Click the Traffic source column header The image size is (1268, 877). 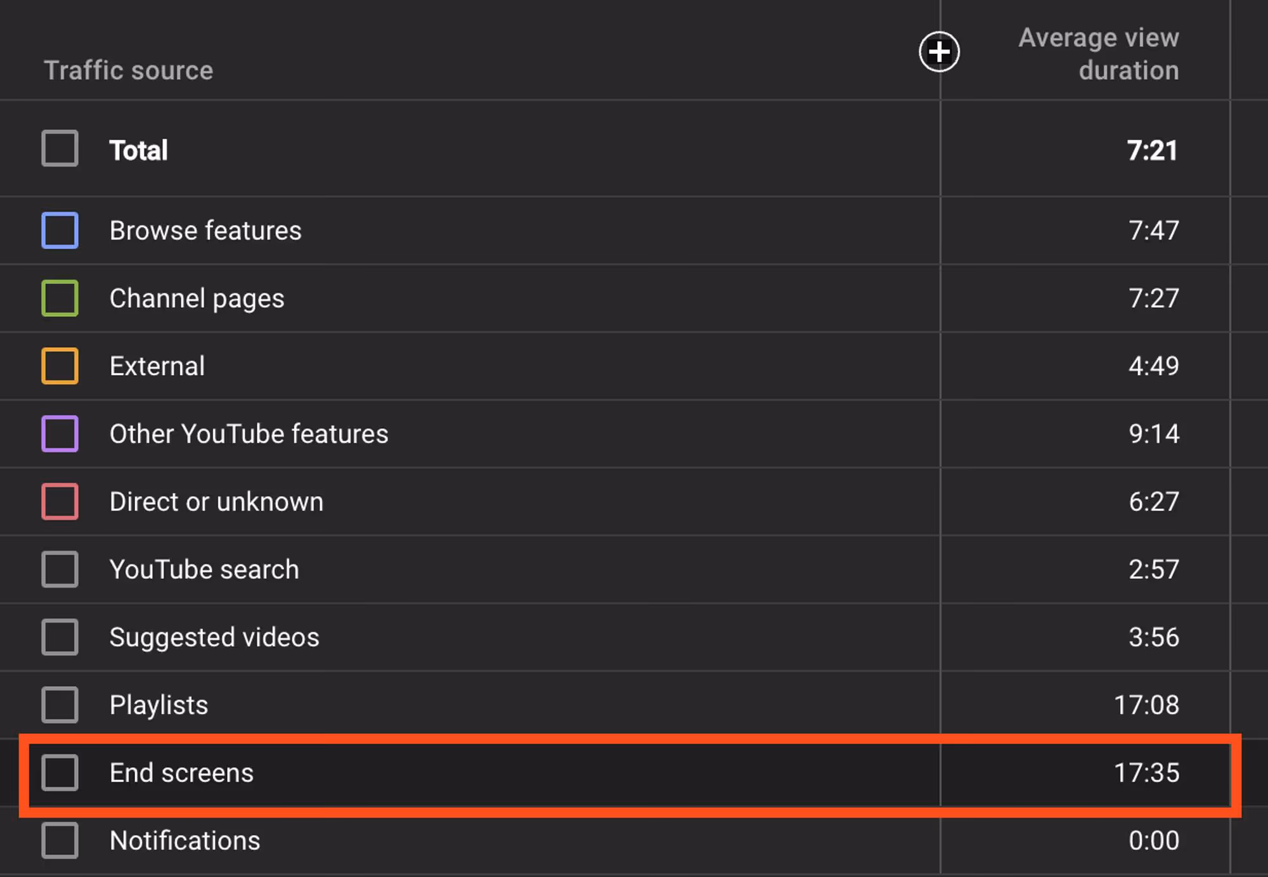pos(129,70)
